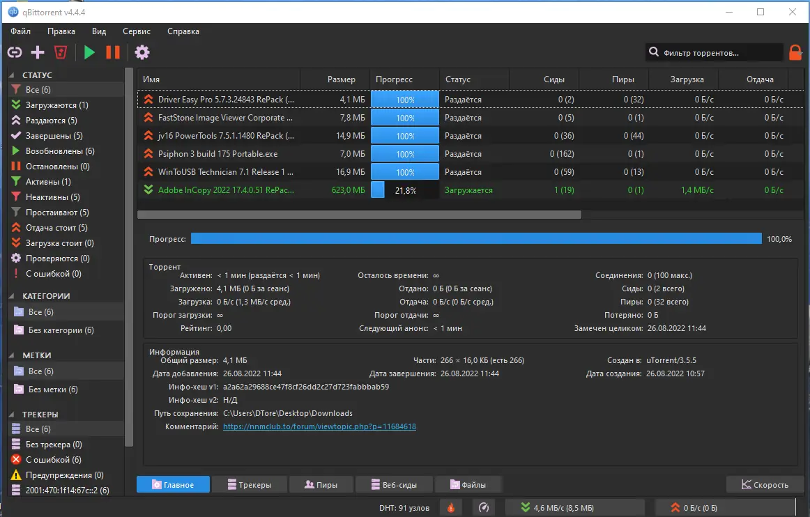Select the Проверяются (0) status filter
The width and height of the screenshot is (810, 517).
click(x=66, y=258)
